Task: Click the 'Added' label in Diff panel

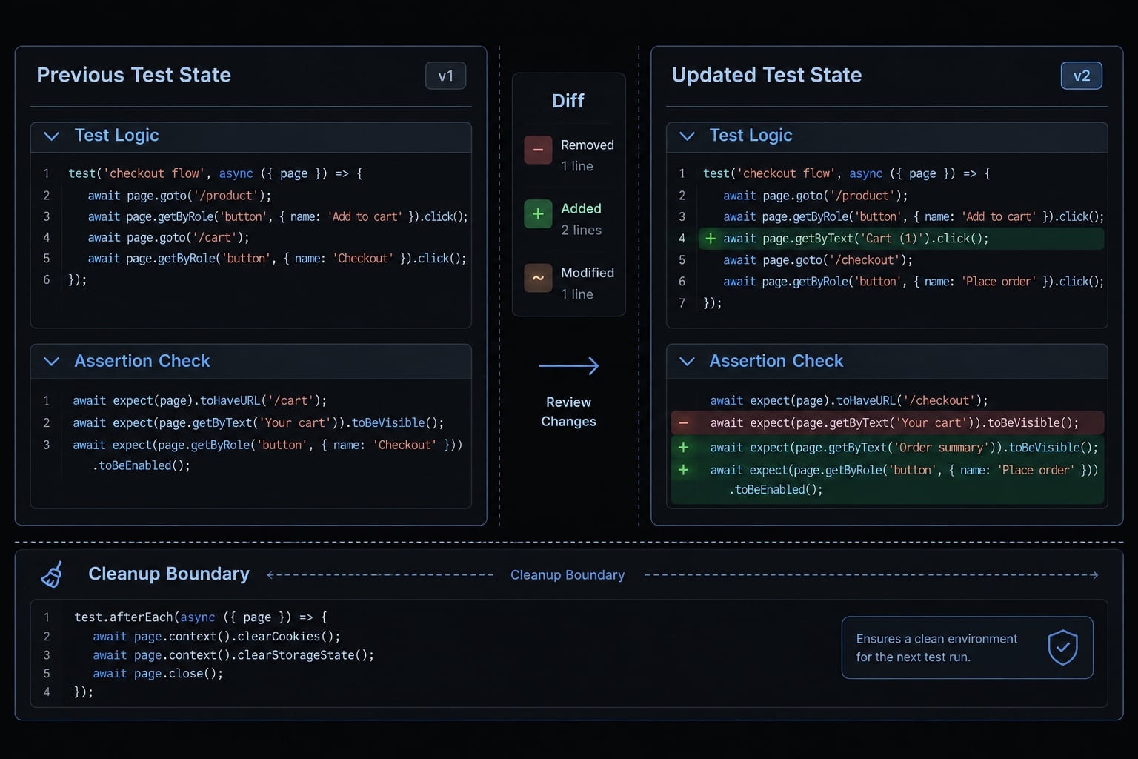Action: pos(581,208)
